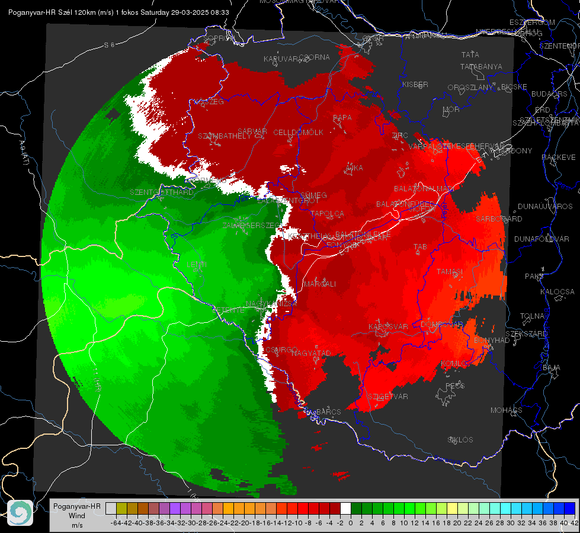This screenshot has width=580, height=533.
Task: Click the LENTI city label
Action: click(197, 265)
